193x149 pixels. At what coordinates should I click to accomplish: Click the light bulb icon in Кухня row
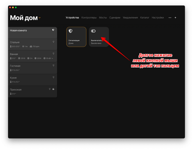(53, 77)
